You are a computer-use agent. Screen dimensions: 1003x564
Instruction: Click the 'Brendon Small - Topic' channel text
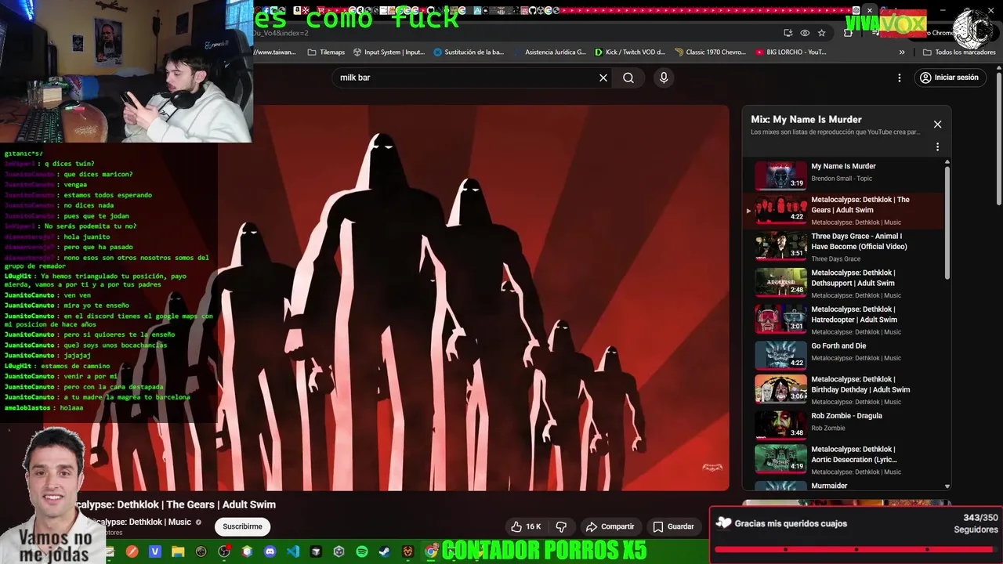(x=842, y=179)
